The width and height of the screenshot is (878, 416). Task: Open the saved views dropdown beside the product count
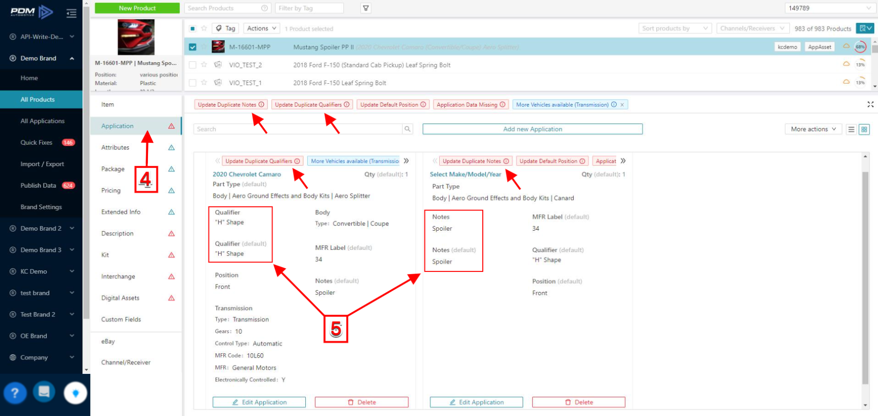click(865, 29)
